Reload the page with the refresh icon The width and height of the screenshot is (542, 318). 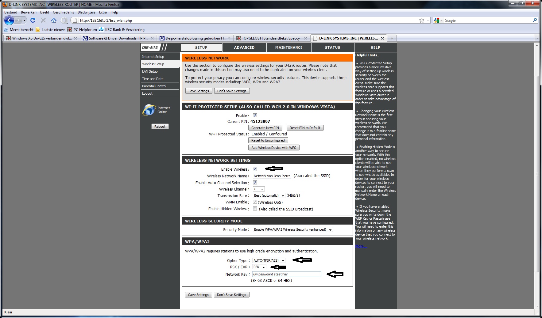[x=33, y=20]
